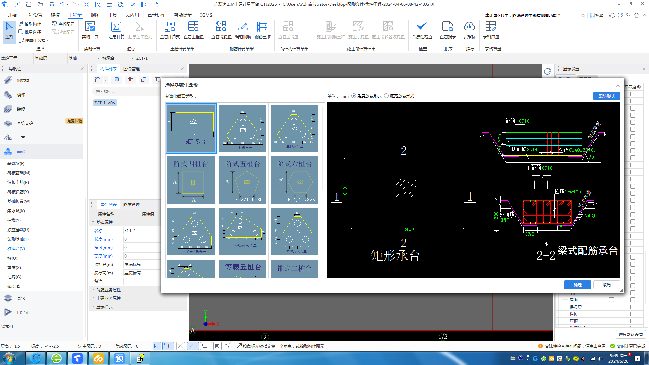Toggle 保温层 show-name checkbox

pos(632,307)
